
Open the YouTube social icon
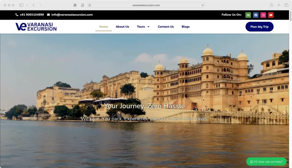pyautogui.click(x=271, y=15)
